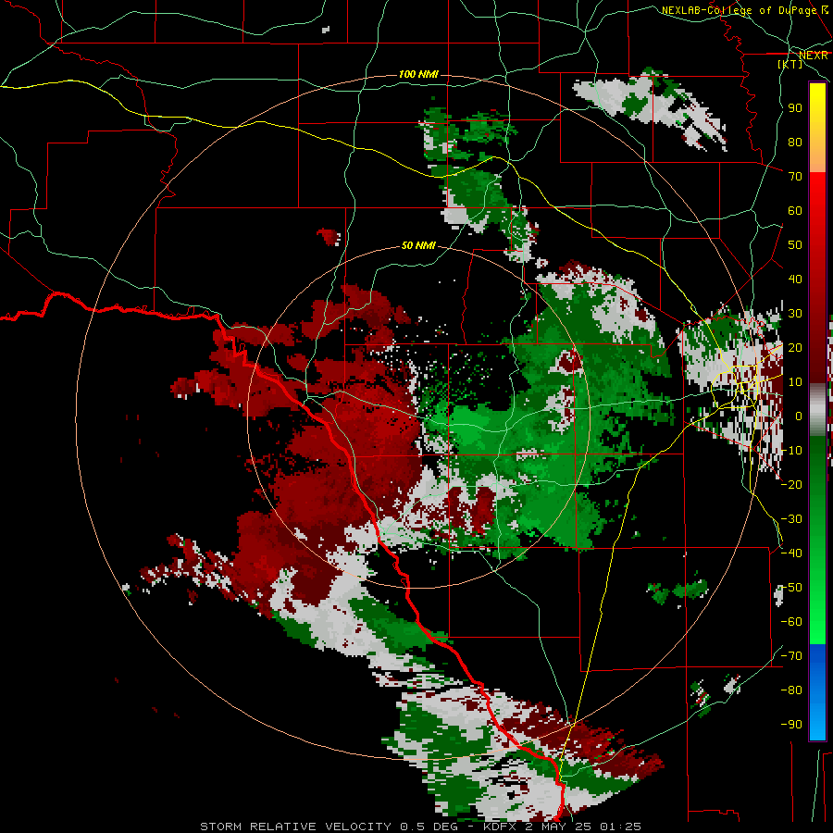Click the -90 tick label on velocity scale

click(x=791, y=725)
